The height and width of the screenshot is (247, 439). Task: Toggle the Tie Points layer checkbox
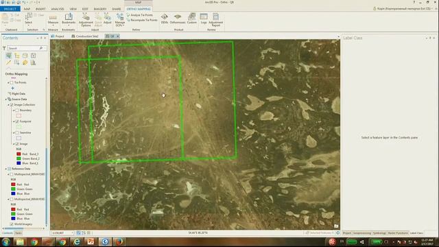12,82
